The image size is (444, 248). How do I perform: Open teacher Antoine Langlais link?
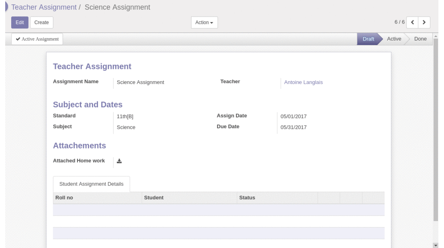click(x=303, y=82)
